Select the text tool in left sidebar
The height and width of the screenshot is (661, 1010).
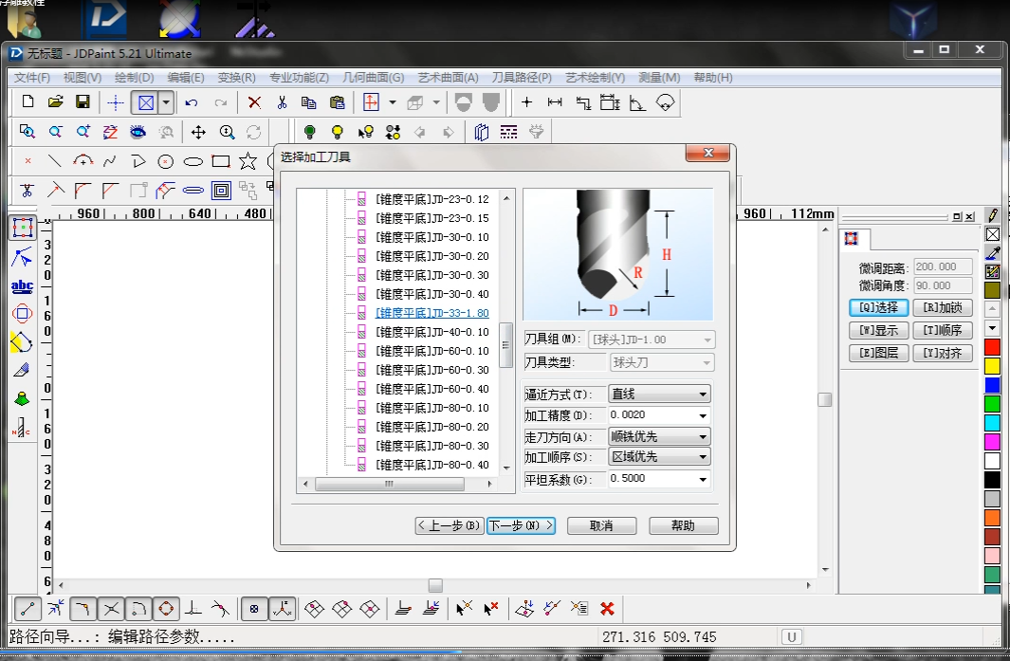click(x=22, y=285)
